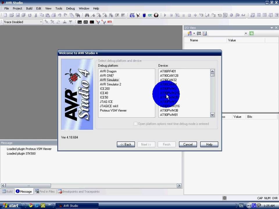
Task: Open the I/O View search dropdown arrow
Action: [246, 33]
